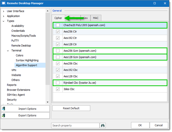Uncheck the Aes128 Ctr cipher
The height and width of the screenshot is (132, 172).
point(58,44)
